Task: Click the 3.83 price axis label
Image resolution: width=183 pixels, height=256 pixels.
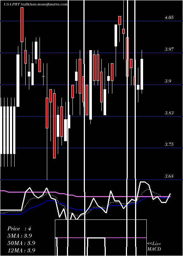Action: [169, 113]
